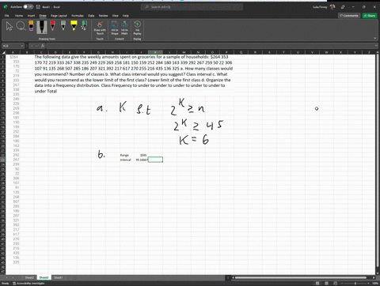Switch to the Sheet1 tab
This screenshot has width=380, height=286.
59,277
